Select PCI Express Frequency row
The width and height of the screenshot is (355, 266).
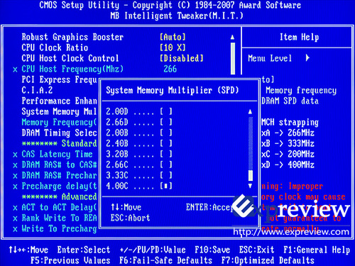60,79
